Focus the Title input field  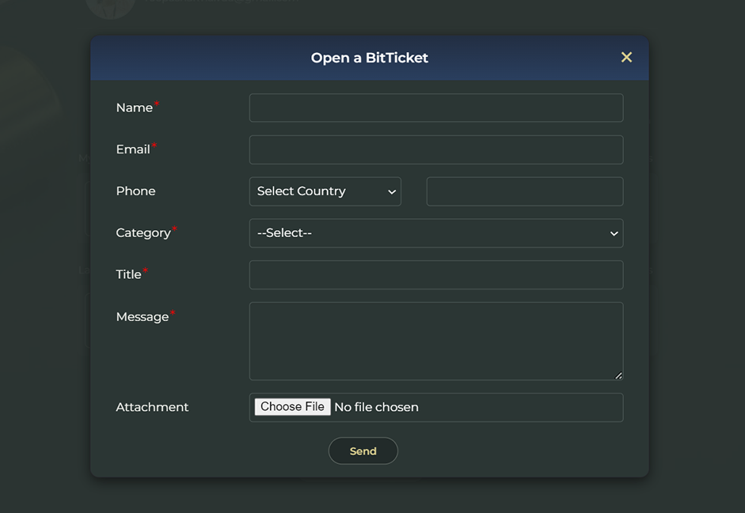435,275
